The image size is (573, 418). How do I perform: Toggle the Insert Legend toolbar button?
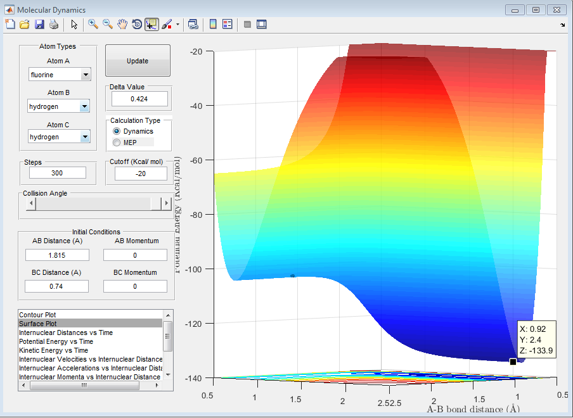click(x=227, y=24)
